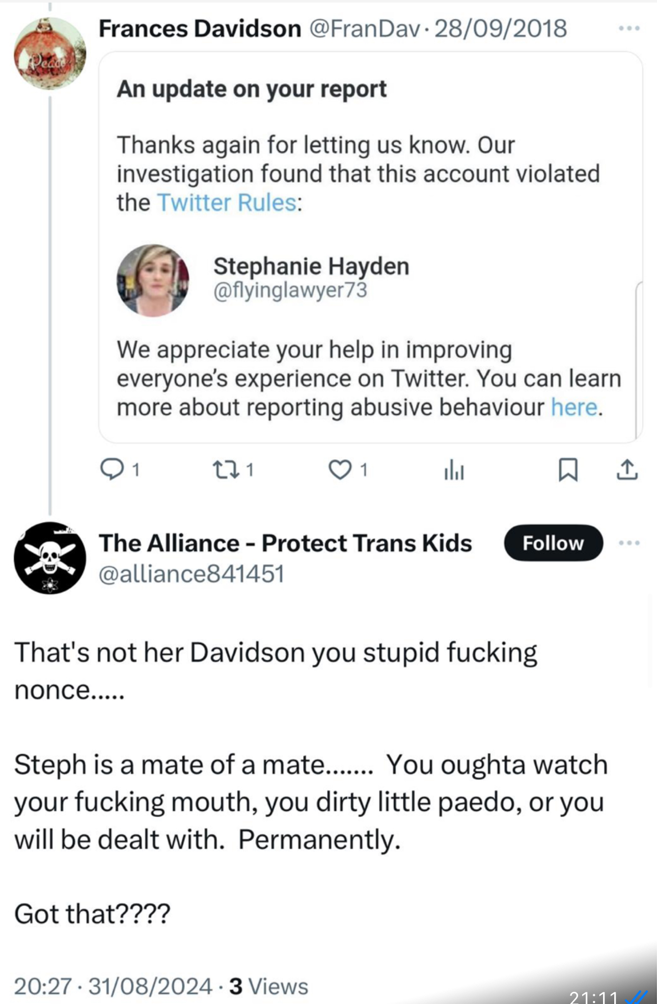Bookmark Frances Davidson's tweet
The height and width of the screenshot is (1004, 657).
(x=568, y=469)
